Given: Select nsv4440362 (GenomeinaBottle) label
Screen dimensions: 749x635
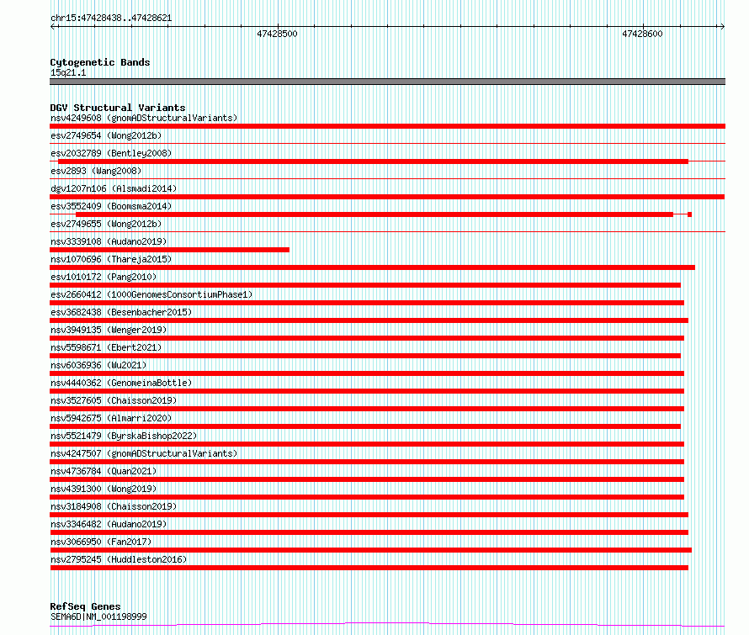Looking at the screenshot, I should [x=121, y=383].
